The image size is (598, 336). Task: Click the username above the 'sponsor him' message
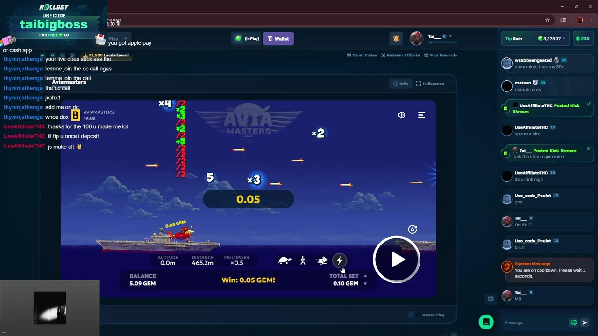point(531,127)
